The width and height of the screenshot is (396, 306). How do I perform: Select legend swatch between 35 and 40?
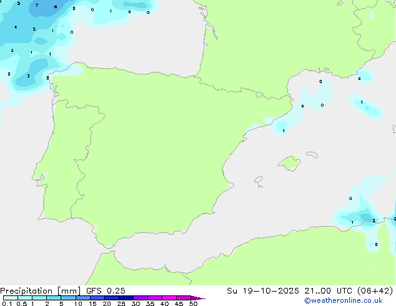tap(155, 298)
